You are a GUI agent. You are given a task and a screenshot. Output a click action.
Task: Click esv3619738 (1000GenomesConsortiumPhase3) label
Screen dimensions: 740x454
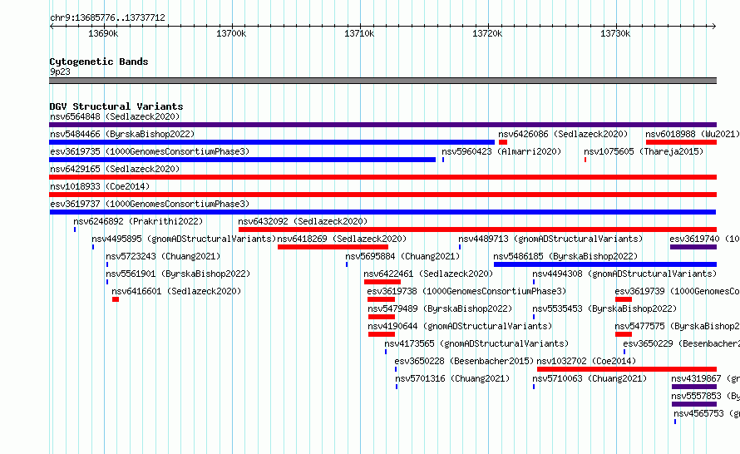coord(466,291)
